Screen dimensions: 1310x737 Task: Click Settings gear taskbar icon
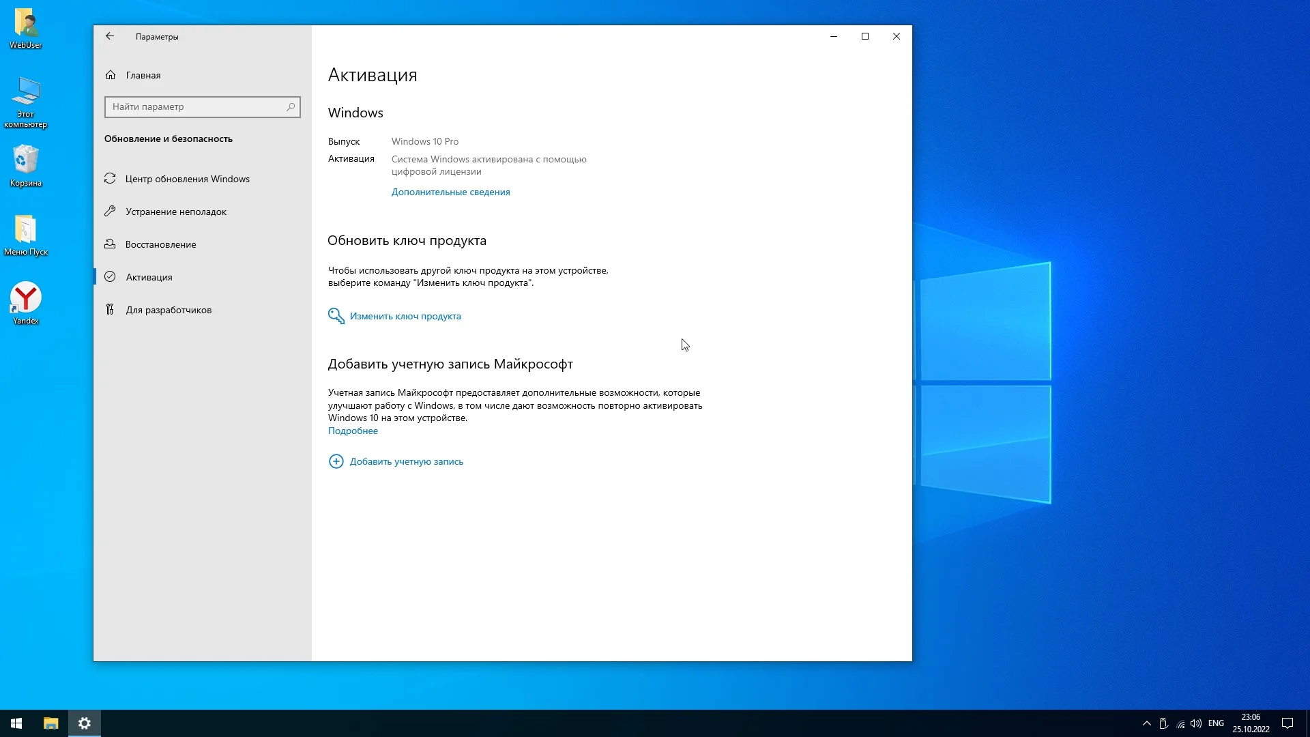85,723
